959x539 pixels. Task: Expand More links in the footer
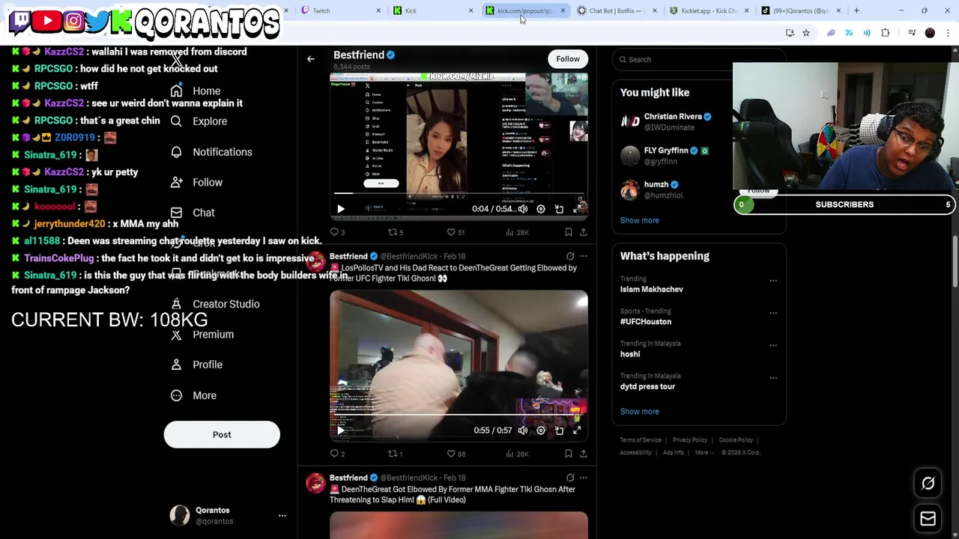[x=703, y=452]
